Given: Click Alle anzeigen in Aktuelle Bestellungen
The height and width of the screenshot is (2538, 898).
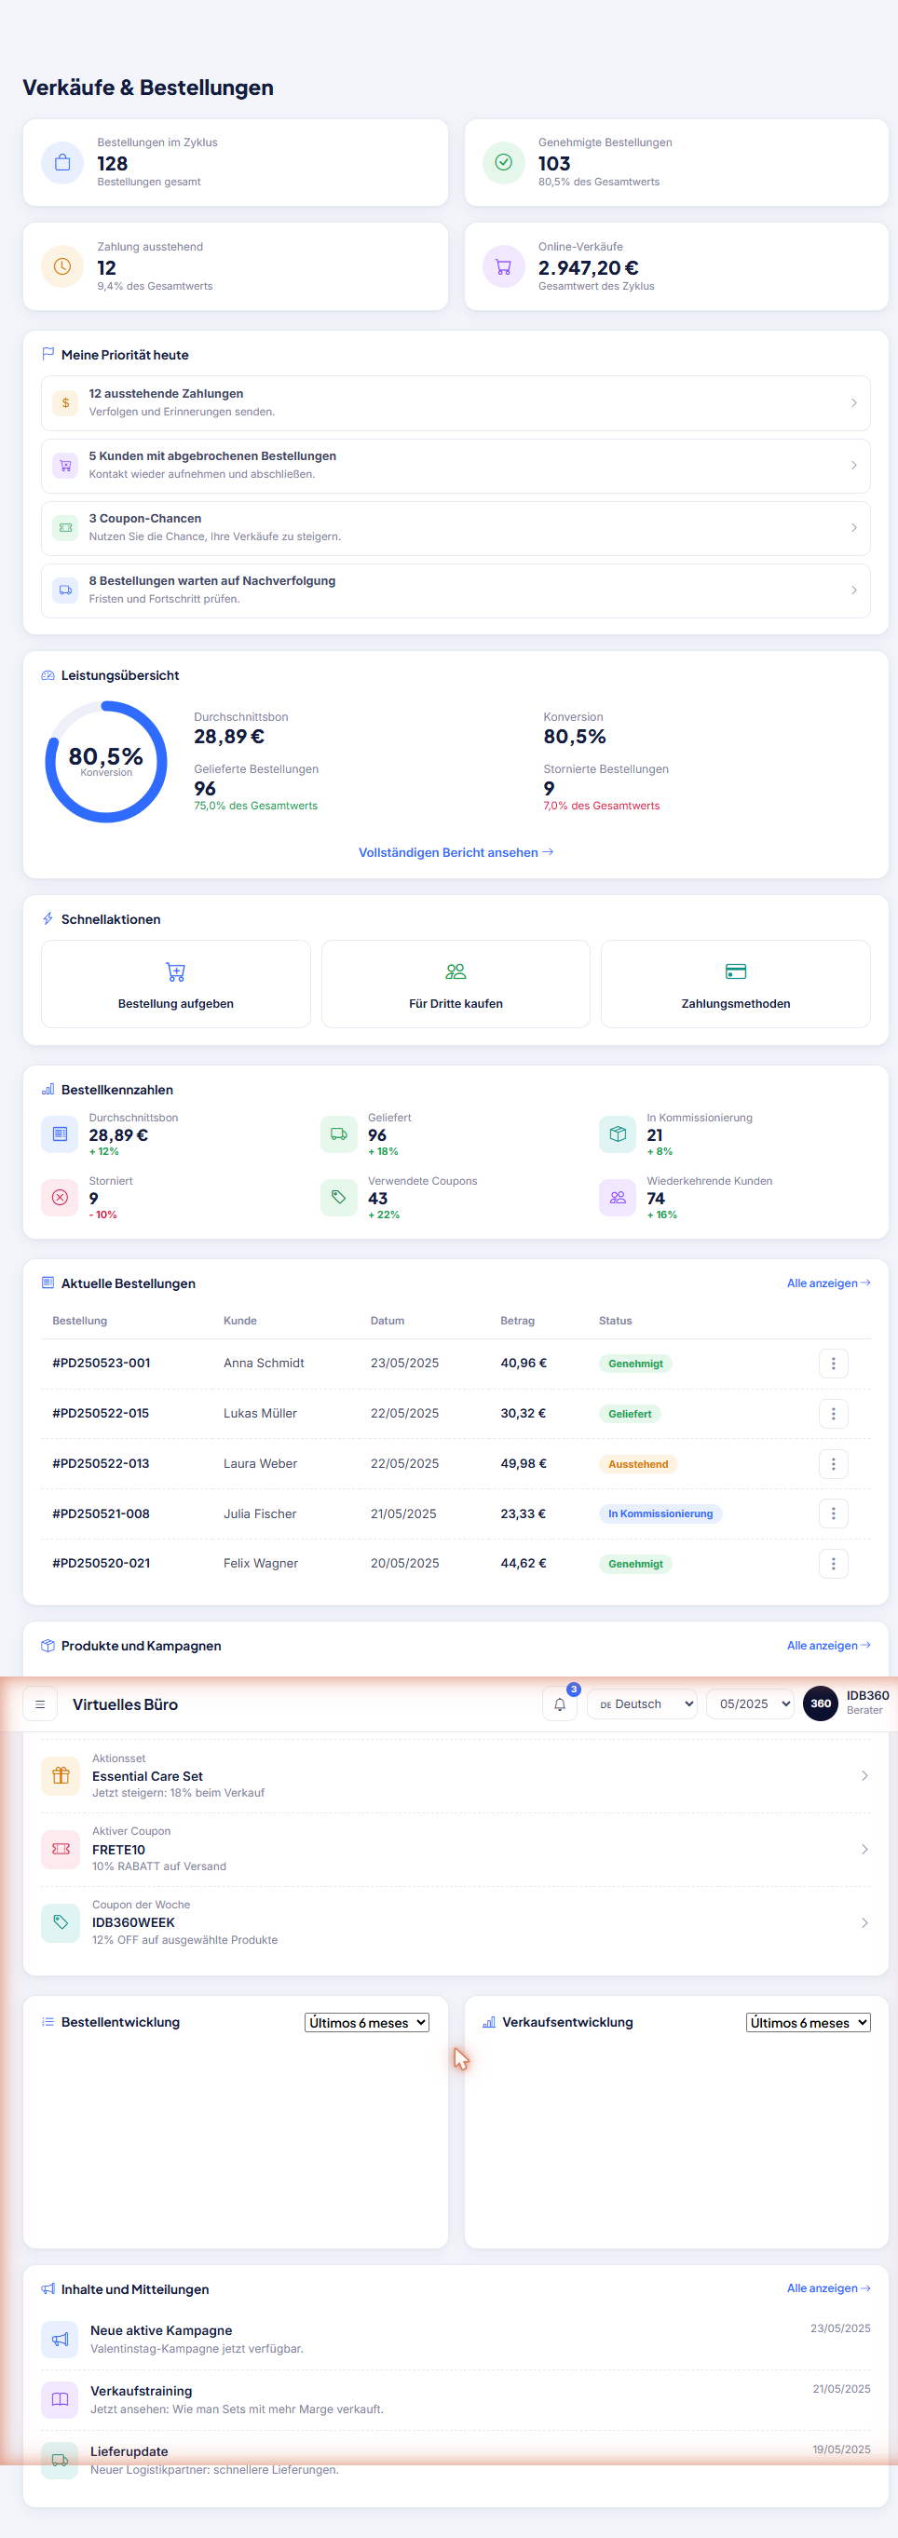Looking at the screenshot, I should 828,1283.
